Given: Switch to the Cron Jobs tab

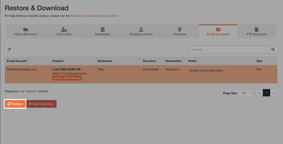Looking at the screenshot, I should 64,32.
